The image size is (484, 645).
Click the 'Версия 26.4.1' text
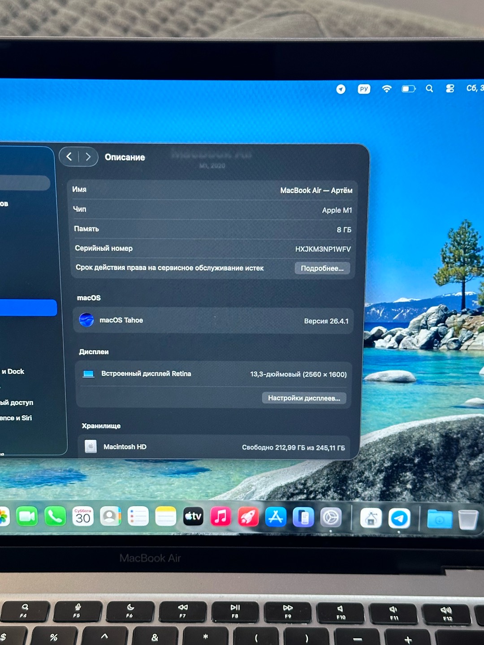coord(326,321)
